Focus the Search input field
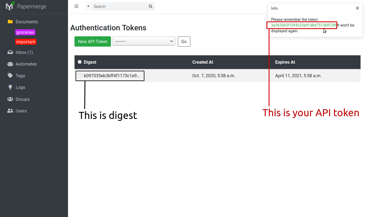 pyautogui.click(x=120, y=7)
